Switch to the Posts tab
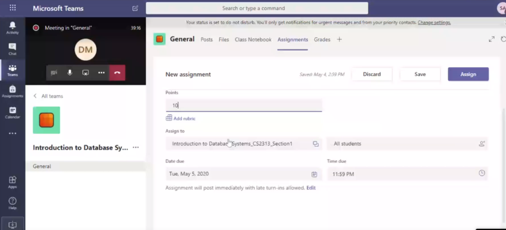This screenshot has width=506, height=230. click(207, 40)
